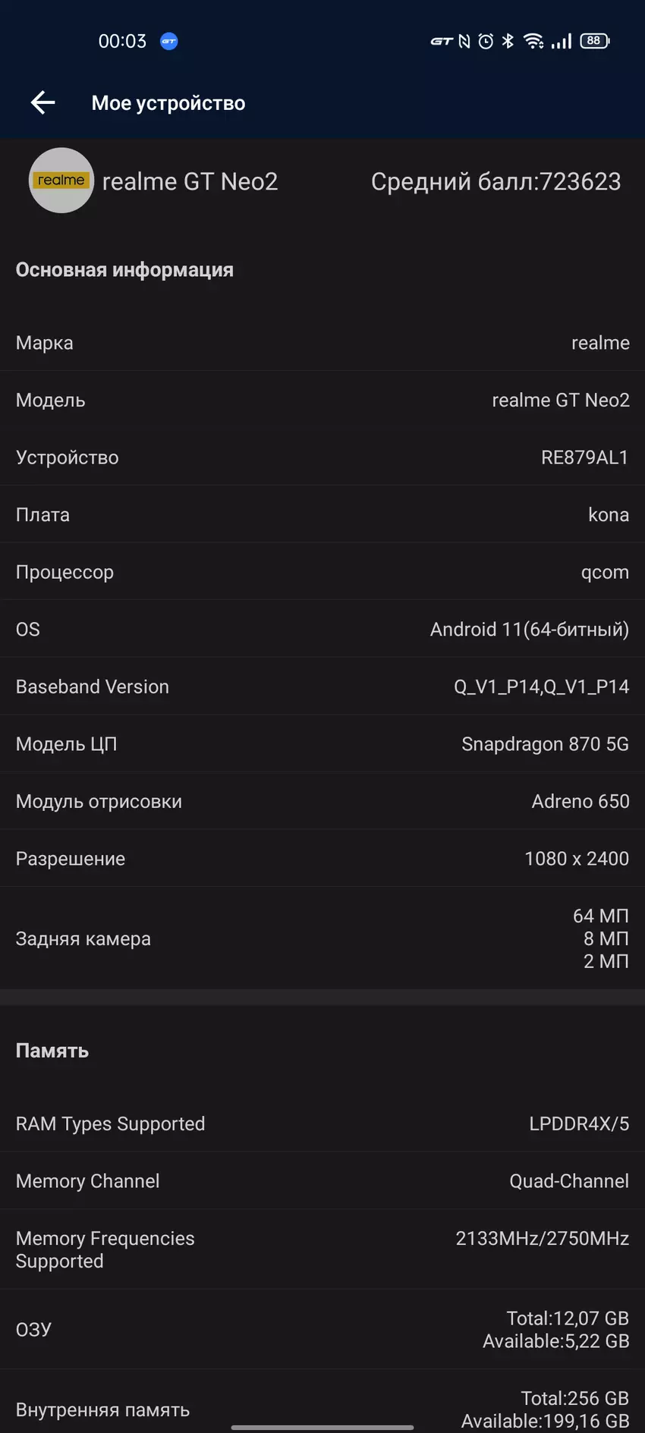
Task: Tap the blue GT notification badge
Action: coord(169,42)
